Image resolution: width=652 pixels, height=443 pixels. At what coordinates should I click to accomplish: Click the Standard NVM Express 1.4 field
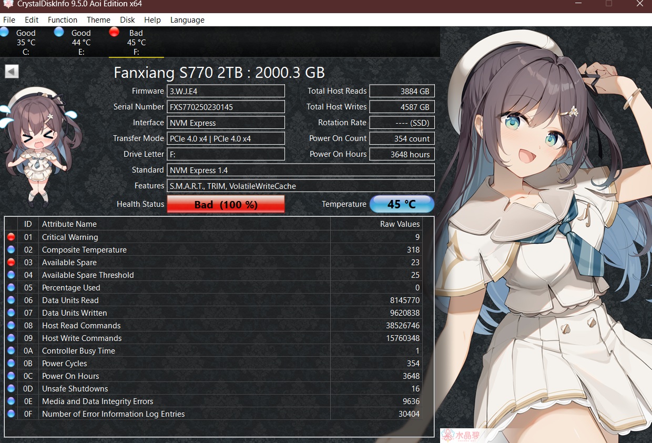coord(301,170)
